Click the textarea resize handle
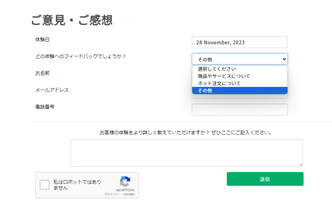This screenshot has height=205, width=332. click(x=301, y=164)
